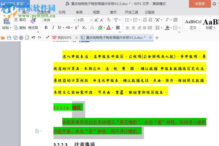Save the document with floppy disk icon
This screenshot has height=146, width=219.
coord(9,38)
